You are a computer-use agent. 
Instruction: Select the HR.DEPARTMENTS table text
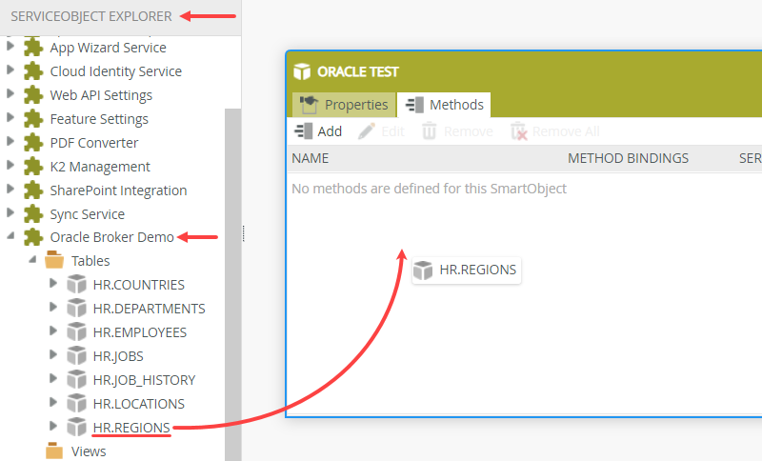(149, 309)
